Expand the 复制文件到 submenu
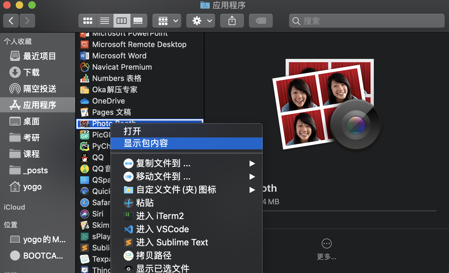The width and height of the screenshot is (449, 273). [x=187, y=163]
